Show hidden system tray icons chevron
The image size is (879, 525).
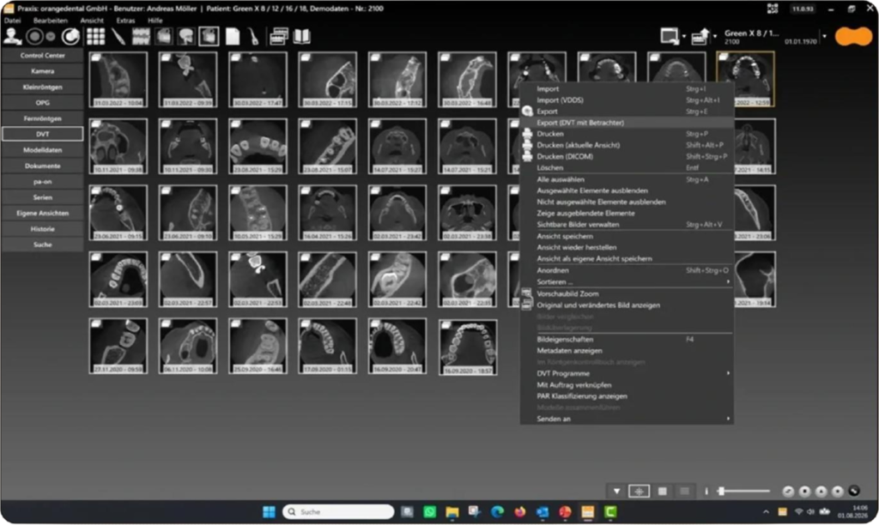pyautogui.click(x=766, y=511)
